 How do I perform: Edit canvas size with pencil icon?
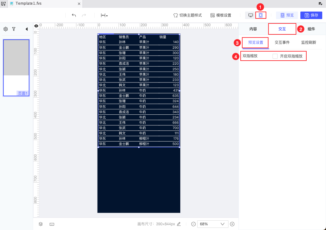pos(179,224)
